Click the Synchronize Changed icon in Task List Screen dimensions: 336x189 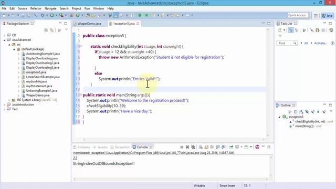click(331, 30)
